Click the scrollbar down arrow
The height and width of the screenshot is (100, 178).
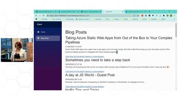(x=176, y=89)
